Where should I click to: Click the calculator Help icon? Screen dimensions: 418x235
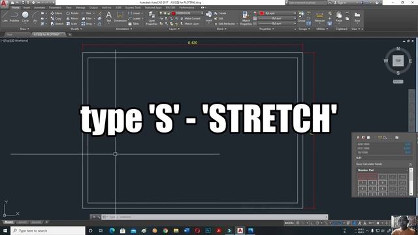(397, 138)
